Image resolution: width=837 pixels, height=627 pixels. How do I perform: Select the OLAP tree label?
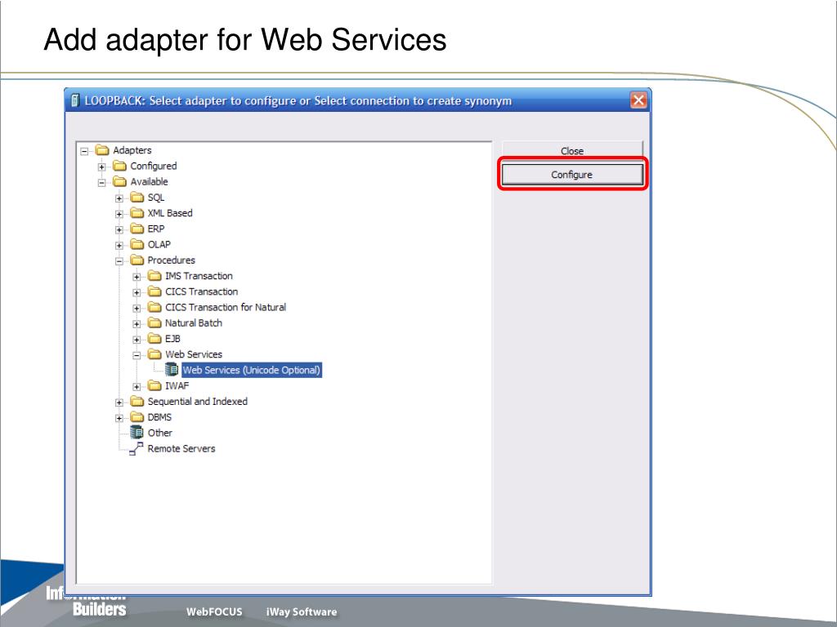point(159,244)
